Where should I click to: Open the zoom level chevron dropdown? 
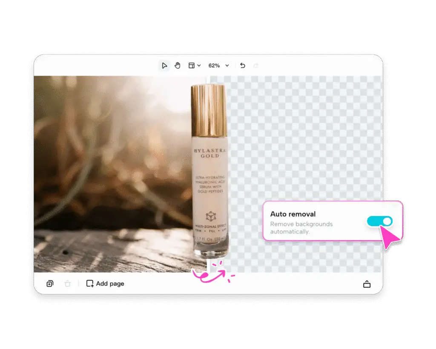click(227, 66)
